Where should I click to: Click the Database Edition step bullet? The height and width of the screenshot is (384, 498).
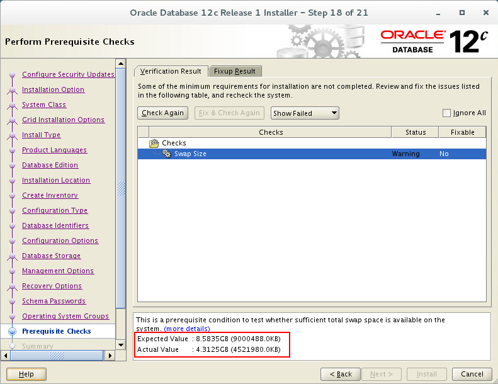[13, 166]
